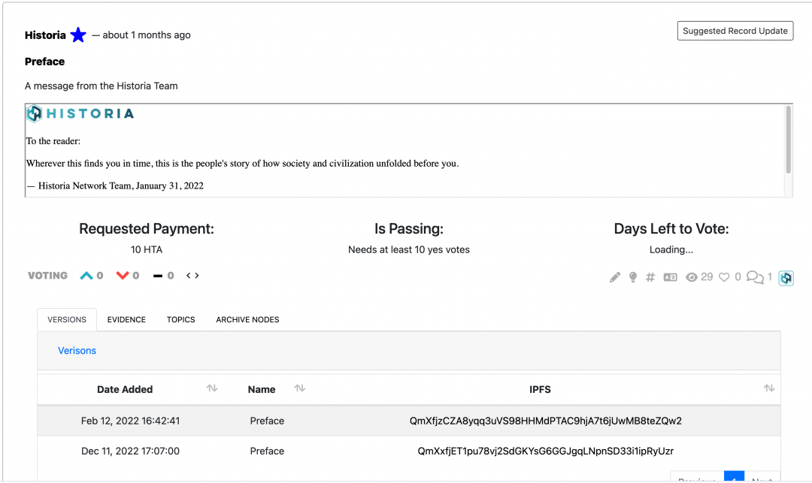Viewport: 812px width, 483px height.
Task: Upvote the proposal with the blue chevron
Action: coord(86,276)
